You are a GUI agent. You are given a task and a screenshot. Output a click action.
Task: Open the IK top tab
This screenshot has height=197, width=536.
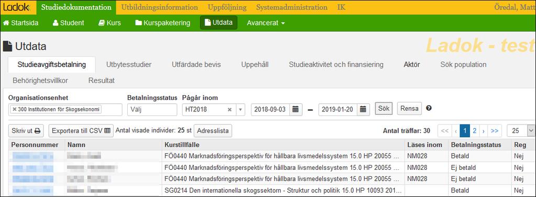[341, 7]
